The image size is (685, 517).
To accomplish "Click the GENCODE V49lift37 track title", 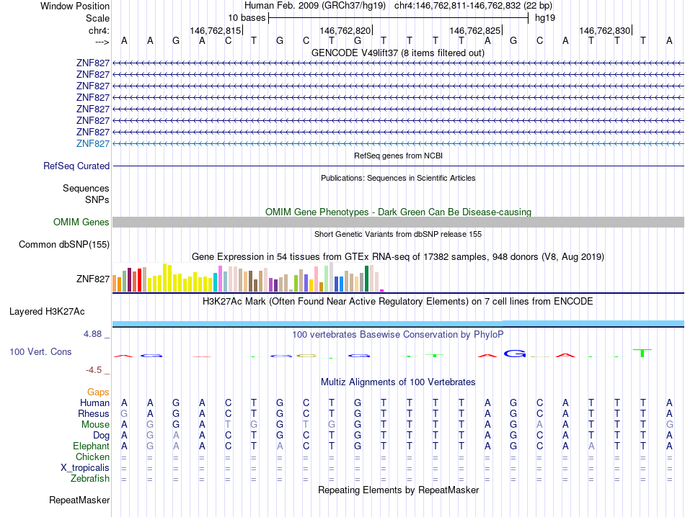I will (397, 53).
